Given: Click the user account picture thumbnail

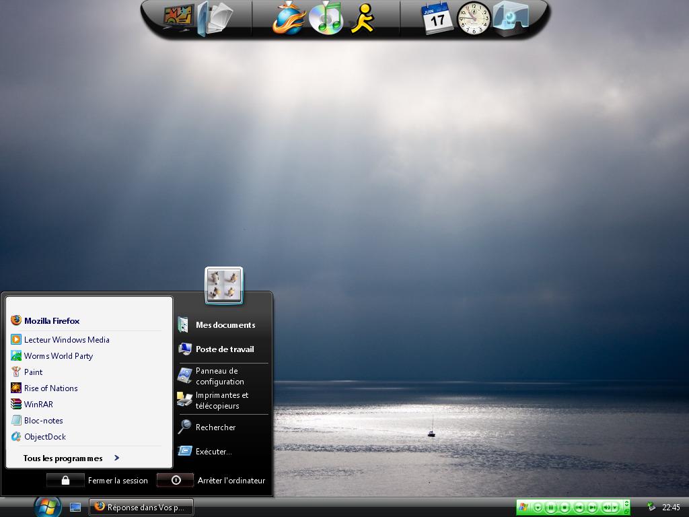Looking at the screenshot, I should 224,285.
